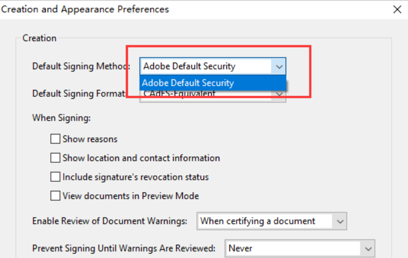Image resolution: width=408 pixels, height=258 pixels.
Task: Click the 'Enable Review of Document Warnings:' label
Action: pos(110,221)
